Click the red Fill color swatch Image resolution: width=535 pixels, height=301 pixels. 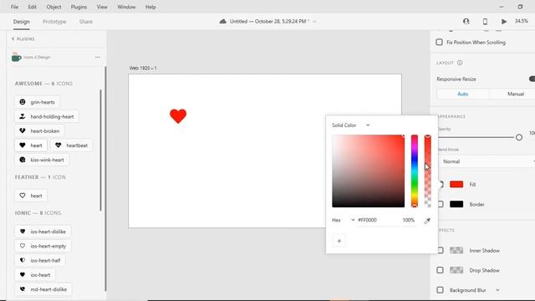pyautogui.click(x=456, y=184)
